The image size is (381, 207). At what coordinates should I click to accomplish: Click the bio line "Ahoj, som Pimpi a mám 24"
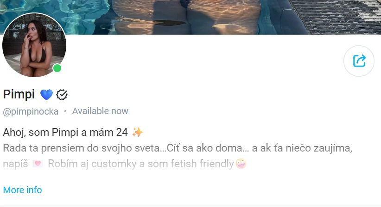click(65, 133)
